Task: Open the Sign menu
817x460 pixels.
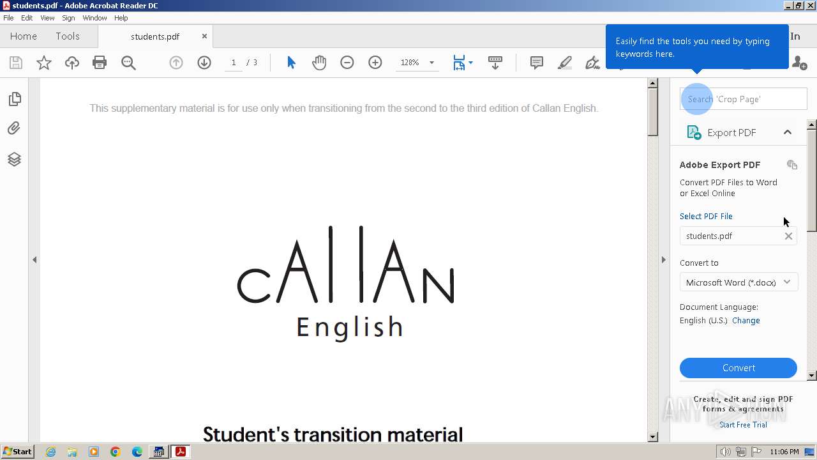Action: [x=68, y=18]
